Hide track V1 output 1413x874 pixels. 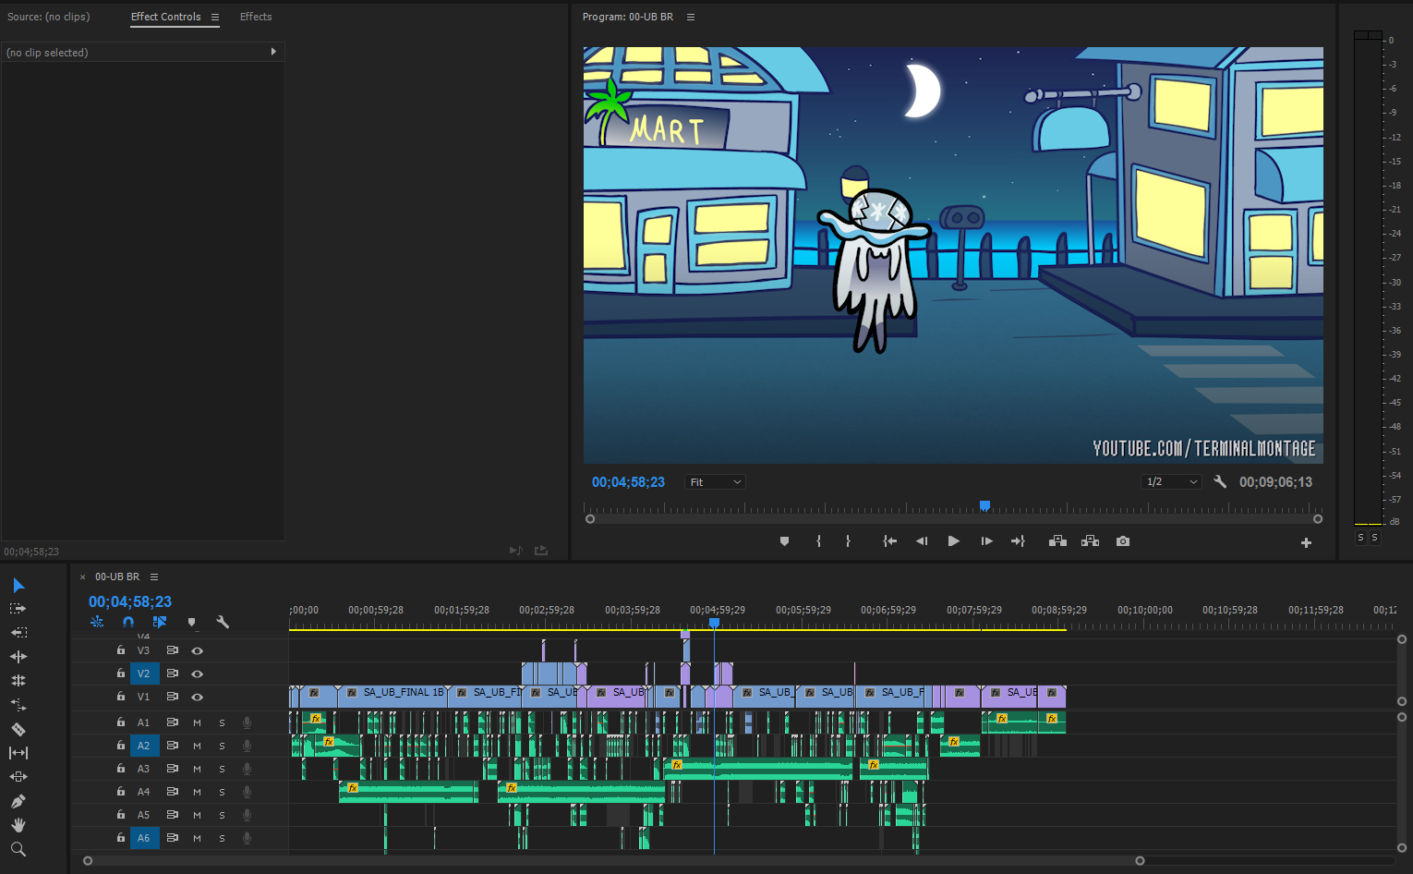coord(197,697)
